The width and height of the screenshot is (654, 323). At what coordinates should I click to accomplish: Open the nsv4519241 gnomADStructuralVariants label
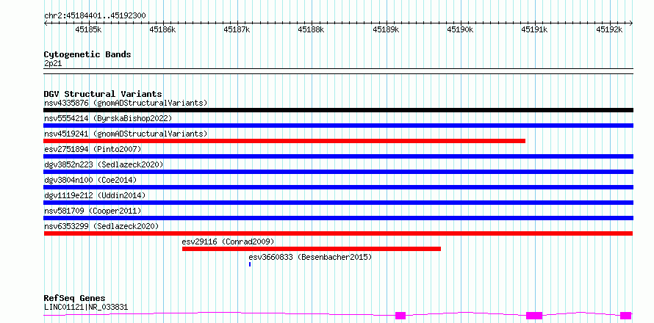coord(126,134)
